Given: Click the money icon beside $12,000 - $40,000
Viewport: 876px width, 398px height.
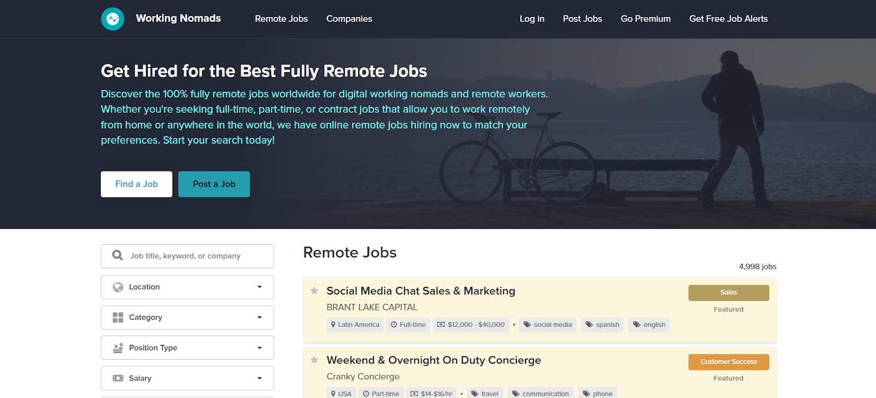Looking at the screenshot, I should [x=441, y=325].
